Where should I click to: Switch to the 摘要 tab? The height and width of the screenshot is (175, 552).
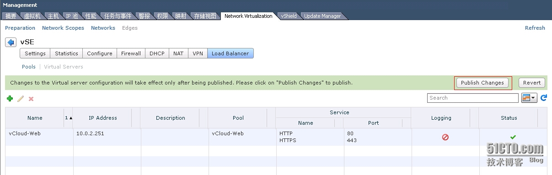11,16
